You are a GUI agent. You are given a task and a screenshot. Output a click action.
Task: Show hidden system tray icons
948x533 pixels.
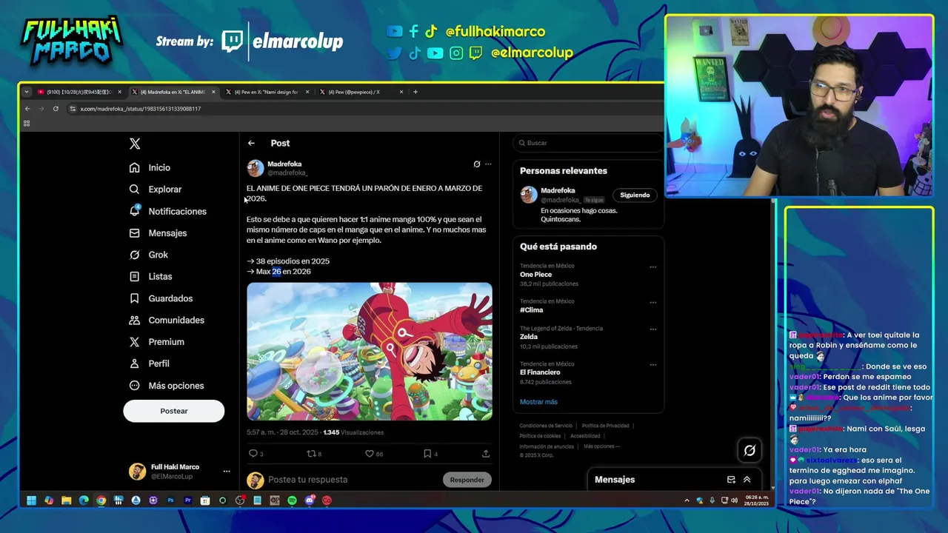[687, 500]
